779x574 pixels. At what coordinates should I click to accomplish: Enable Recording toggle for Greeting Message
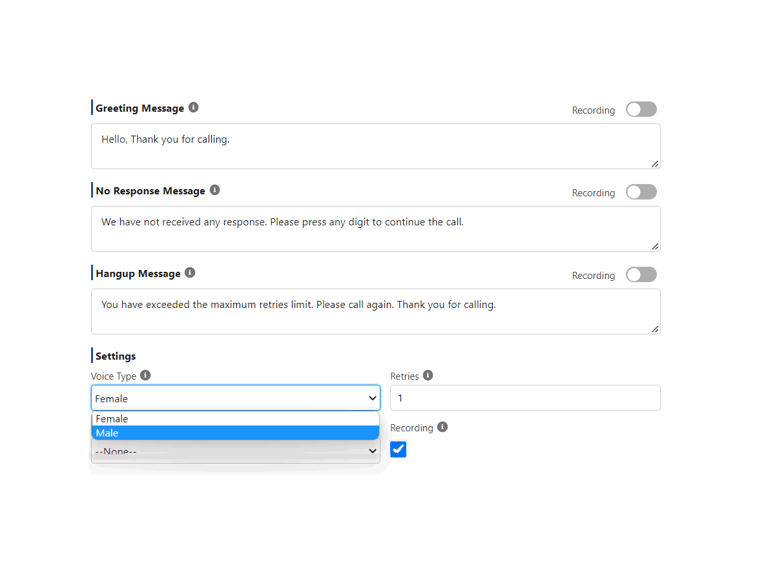tap(641, 109)
